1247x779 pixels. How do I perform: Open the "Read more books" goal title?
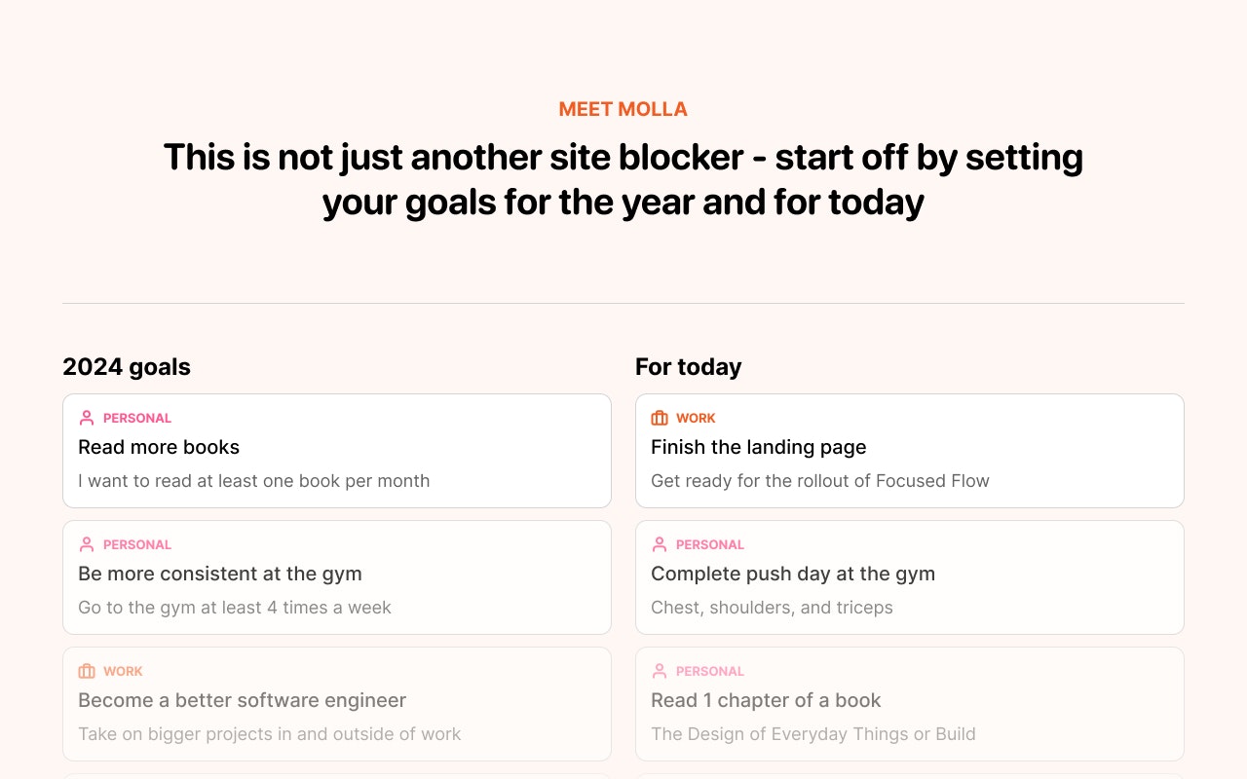[159, 447]
